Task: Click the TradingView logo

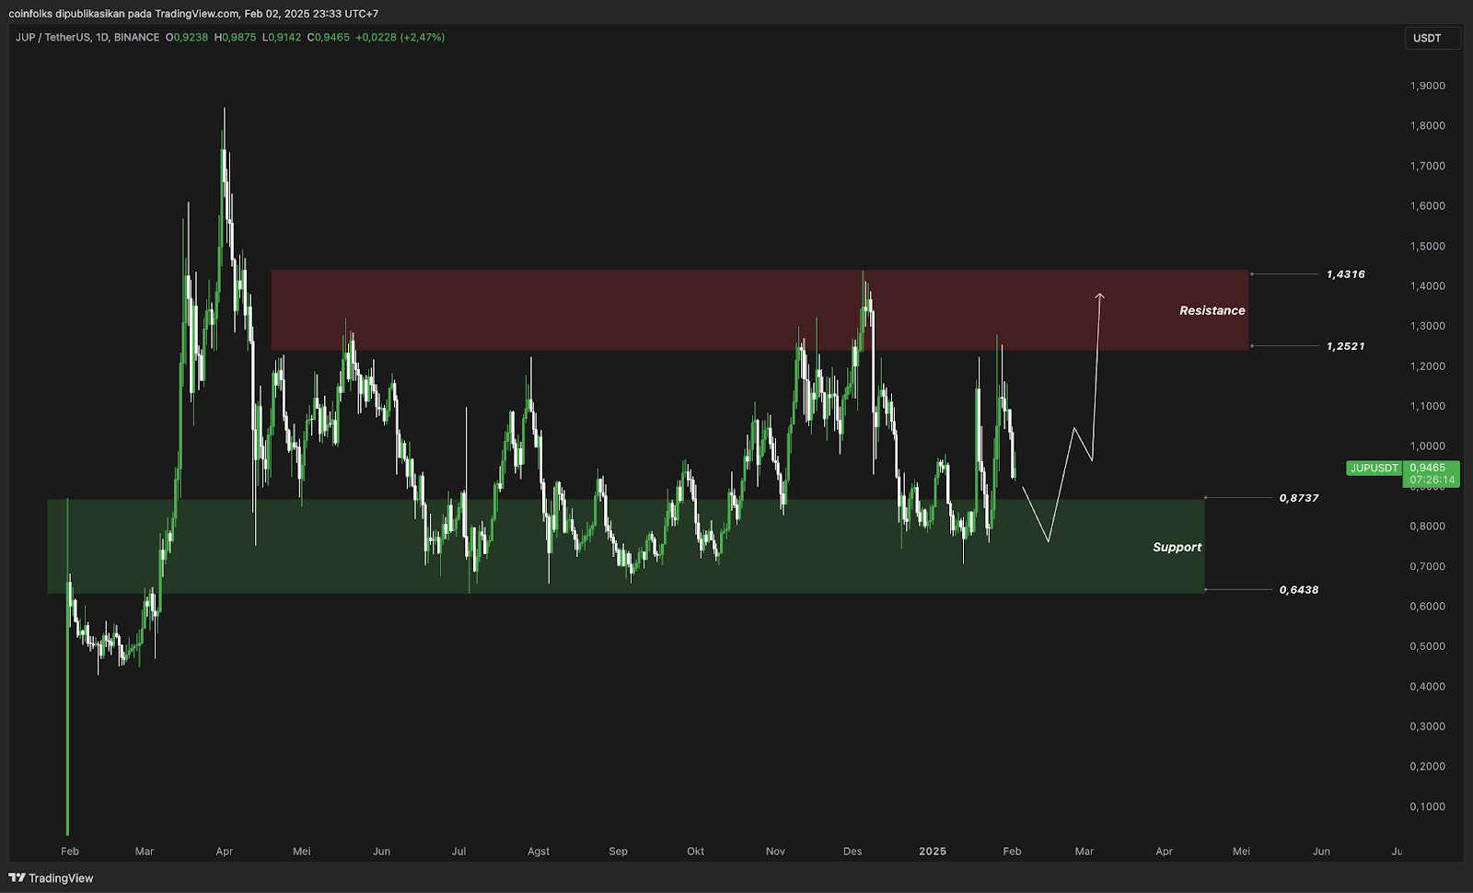Action: coord(51,878)
